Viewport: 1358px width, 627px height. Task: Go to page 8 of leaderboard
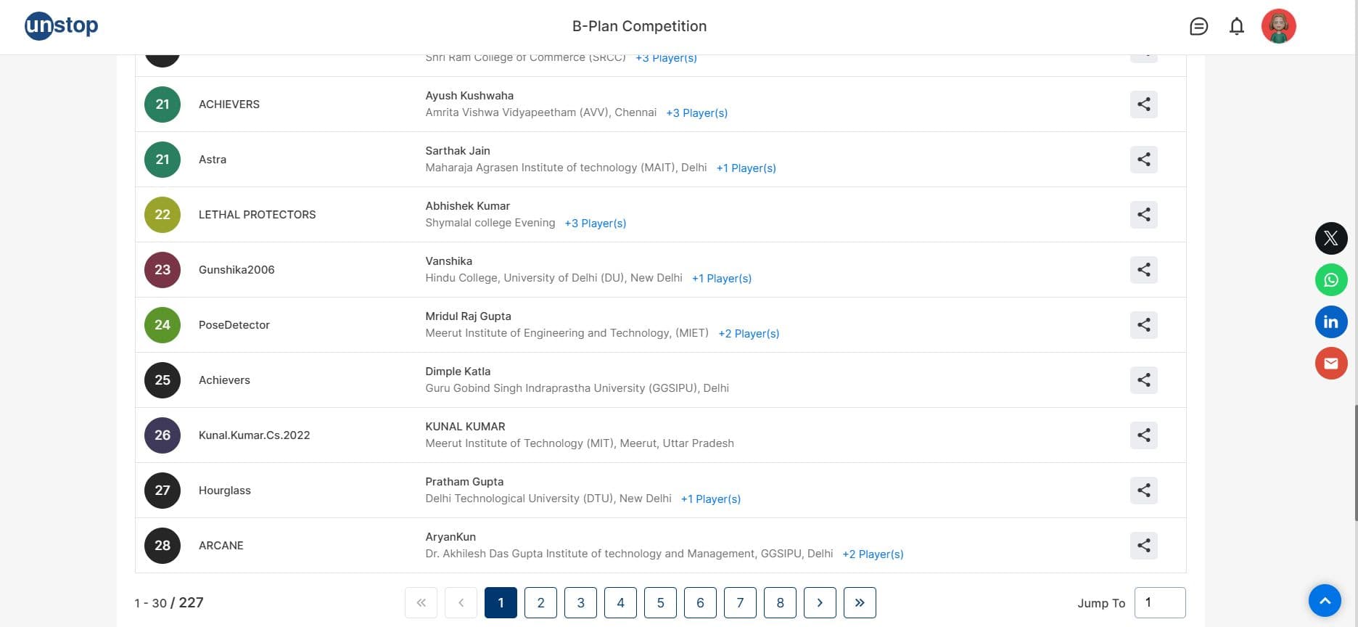pos(780,603)
